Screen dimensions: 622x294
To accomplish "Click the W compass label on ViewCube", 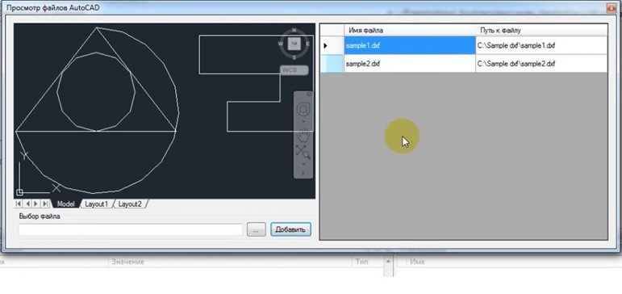I will click(x=281, y=44).
